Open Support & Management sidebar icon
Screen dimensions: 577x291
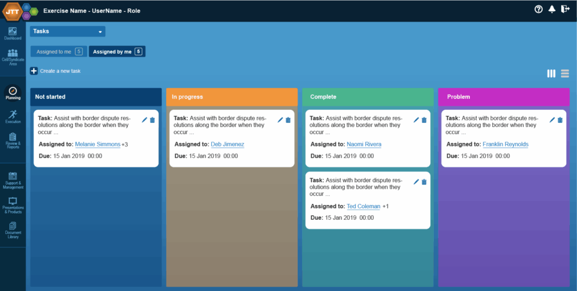click(12, 180)
